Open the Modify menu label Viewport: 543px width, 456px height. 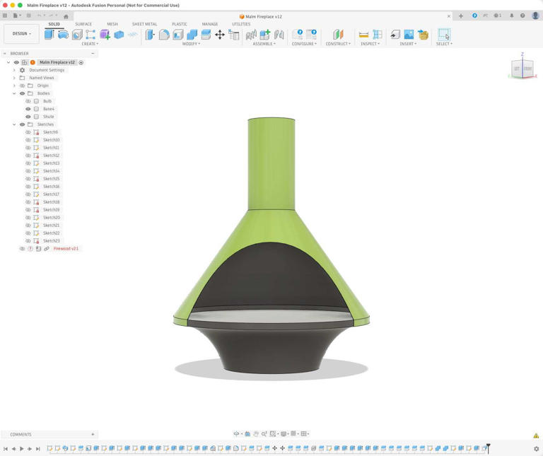(x=191, y=44)
